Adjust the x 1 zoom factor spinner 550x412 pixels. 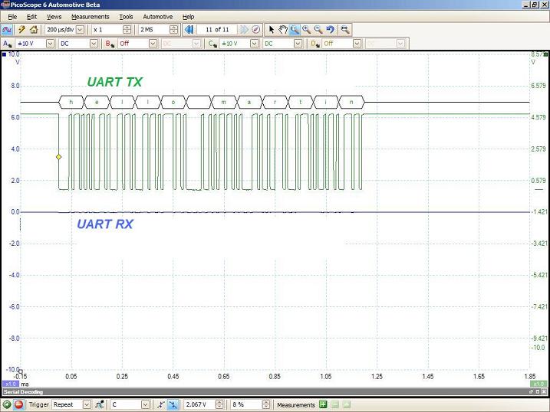pyautogui.click(x=127, y=30)
